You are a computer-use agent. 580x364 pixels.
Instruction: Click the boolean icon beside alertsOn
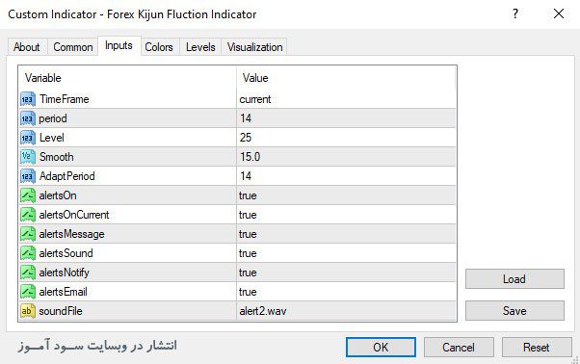coord(28,195)
